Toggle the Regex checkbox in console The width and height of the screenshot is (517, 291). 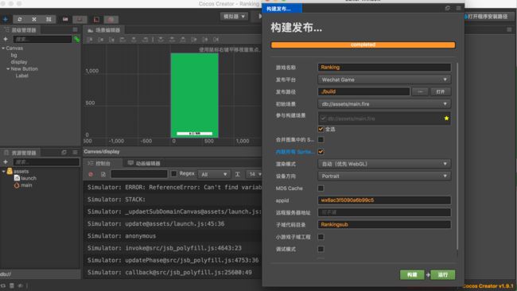(x=173, y=173)
